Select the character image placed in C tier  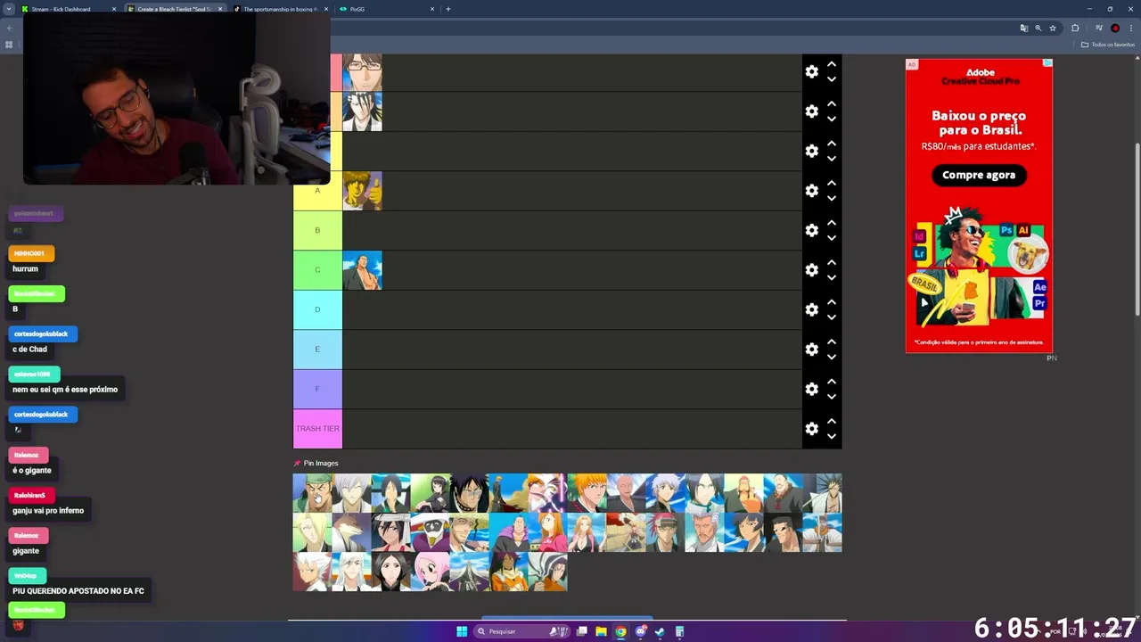pyautogui.click(x=363, y=270)
